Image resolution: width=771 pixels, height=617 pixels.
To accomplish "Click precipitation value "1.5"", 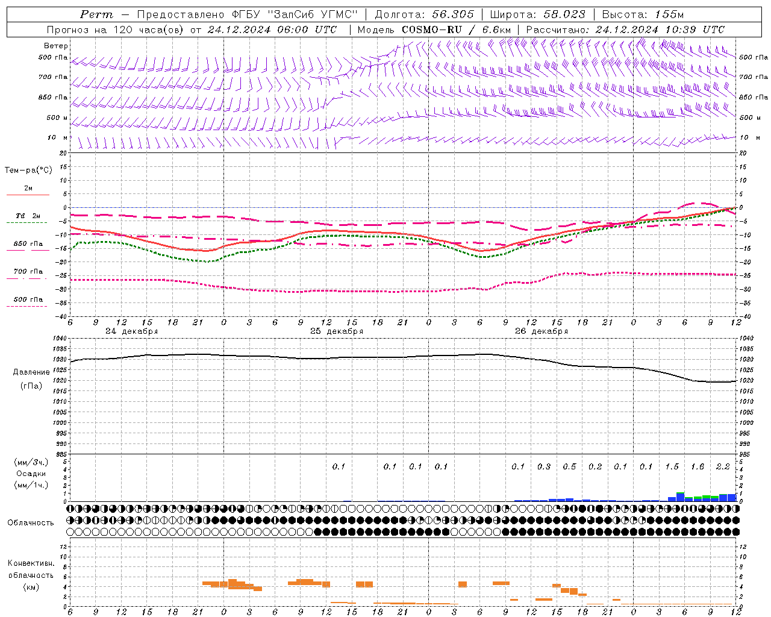I will coord(672,467).
